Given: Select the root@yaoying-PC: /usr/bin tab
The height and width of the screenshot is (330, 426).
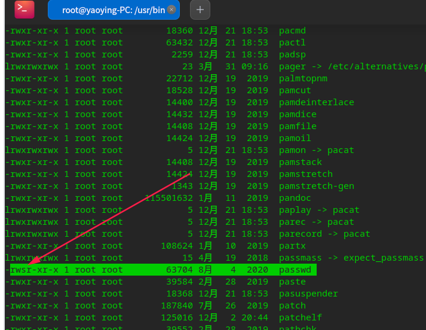Looking at the screenshot, I should (x=114, y=10).
